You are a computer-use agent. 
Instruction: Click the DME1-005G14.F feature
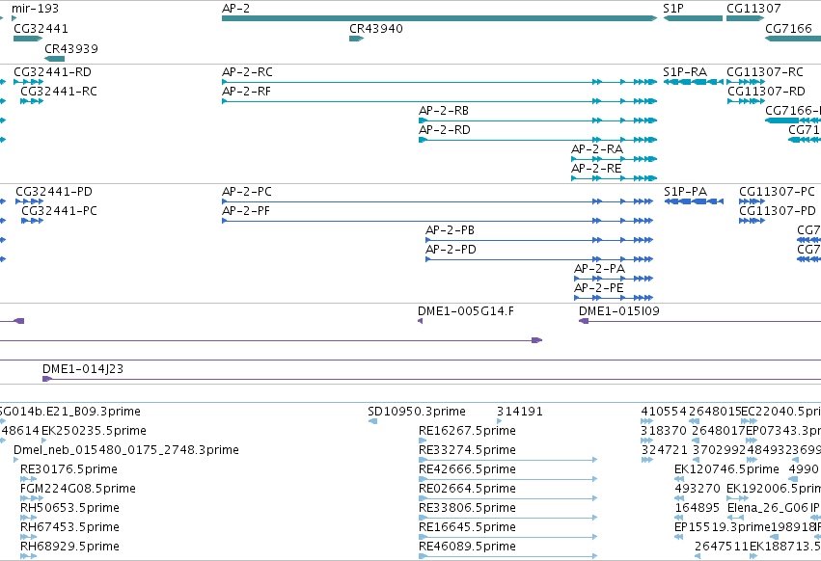point(420,321)
